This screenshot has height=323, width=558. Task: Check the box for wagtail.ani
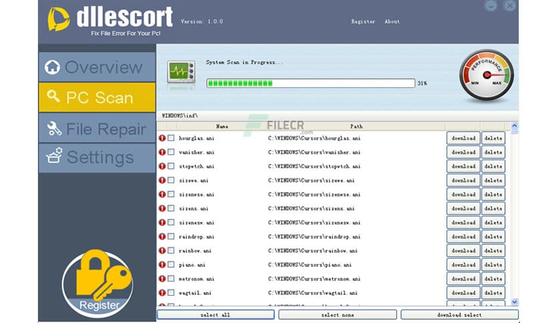coord(171,292)
